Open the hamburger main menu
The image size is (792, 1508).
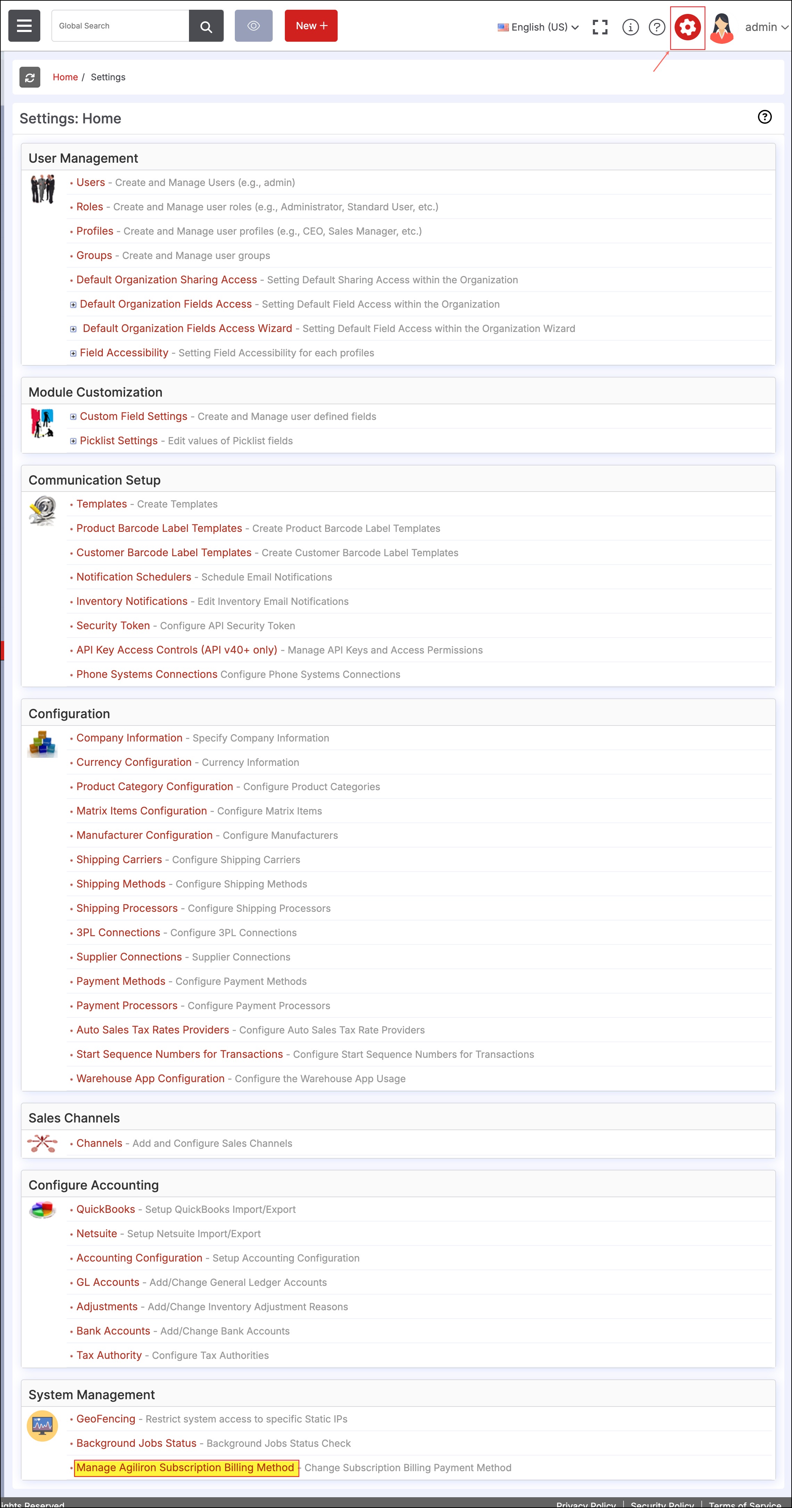pyautogui.click(x=24, y=26)
